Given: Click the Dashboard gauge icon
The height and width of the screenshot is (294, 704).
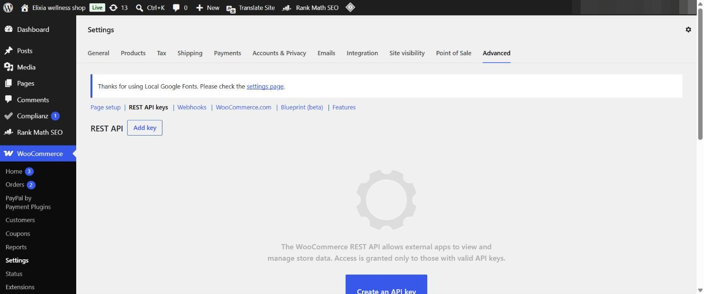Looking at the screenshot, I should [9, 29].
